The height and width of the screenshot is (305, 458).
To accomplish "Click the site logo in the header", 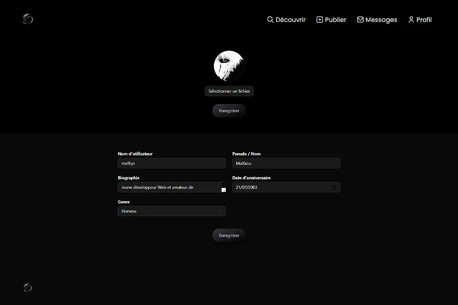I will 27,19.
